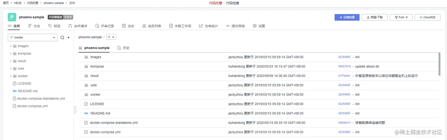This screenshot has height=140, width=447.
Task: Click the folder icon of vote row in table
Action: coord(86,85)
